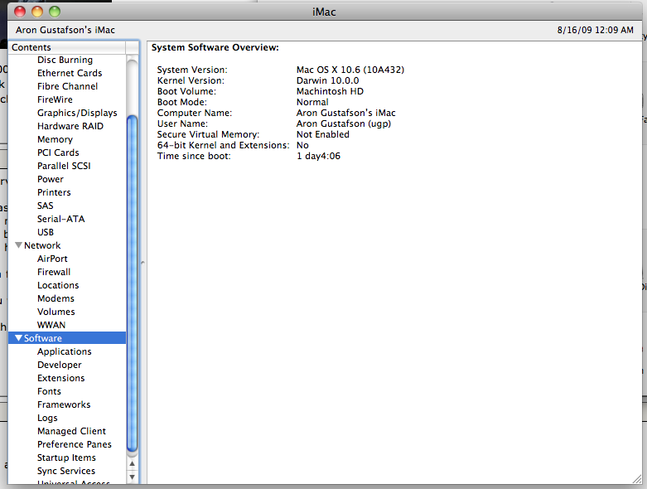The height and width of the screenshot is (489, 647).
Task: Click the Aron Gustafson's iMac header title
Action: coord(65,30)
